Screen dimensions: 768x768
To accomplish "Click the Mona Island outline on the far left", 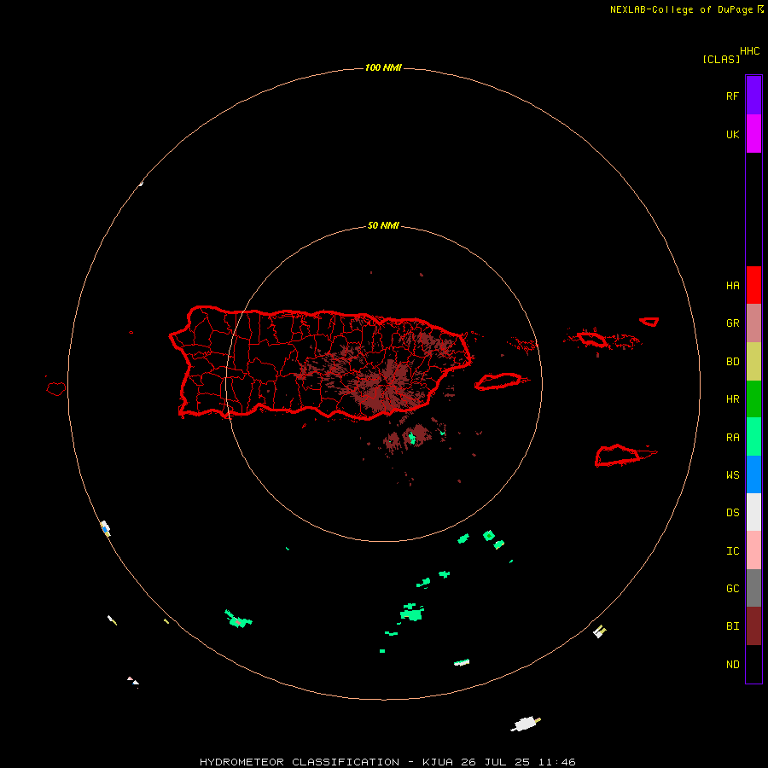I will (x=56, y=389).
